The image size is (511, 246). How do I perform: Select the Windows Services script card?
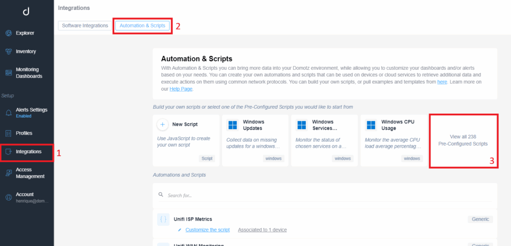(x=324, y=140)
